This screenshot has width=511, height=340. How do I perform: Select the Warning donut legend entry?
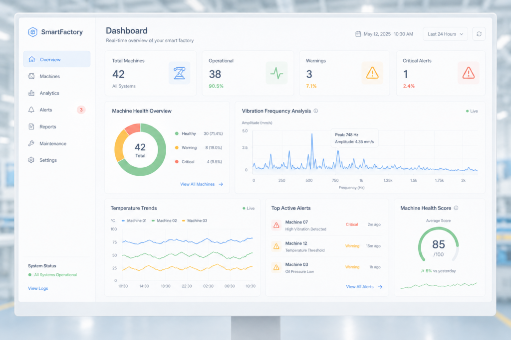pos(199,147)
